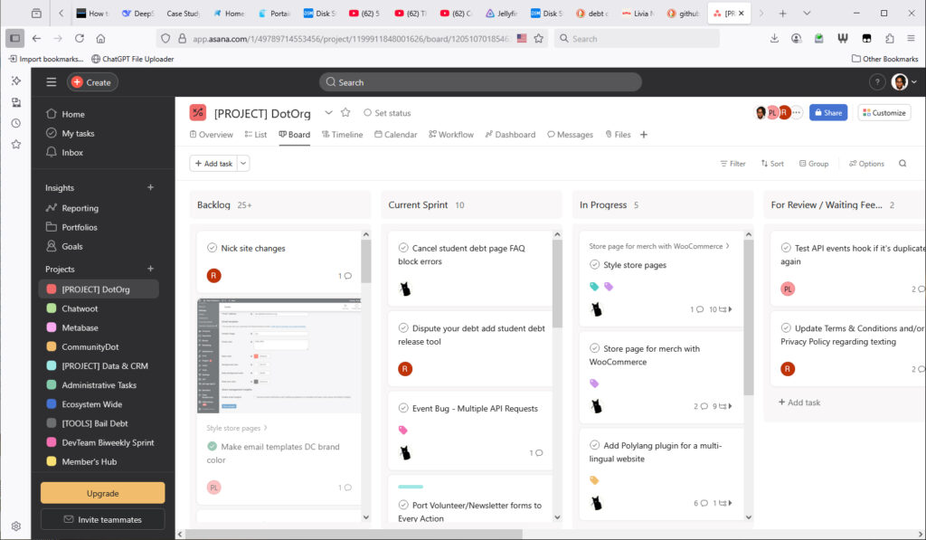The width and height of the screenshot is (926, 540).
Task: Add task in For Review column
Action: click(799, 403)
